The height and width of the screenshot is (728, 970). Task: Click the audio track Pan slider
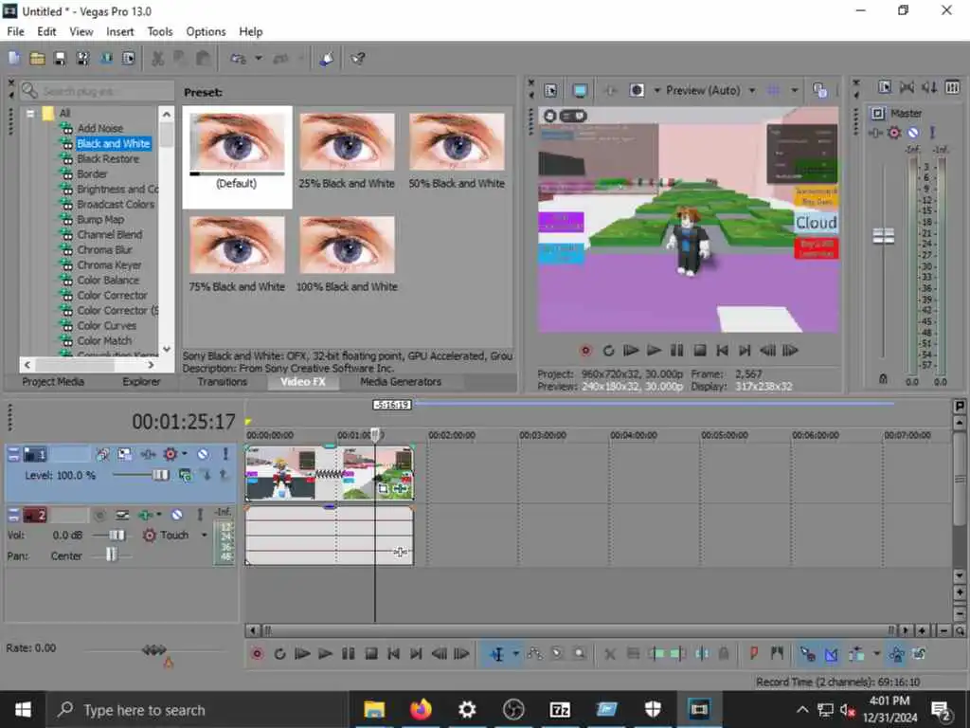(x=111, y=555)
